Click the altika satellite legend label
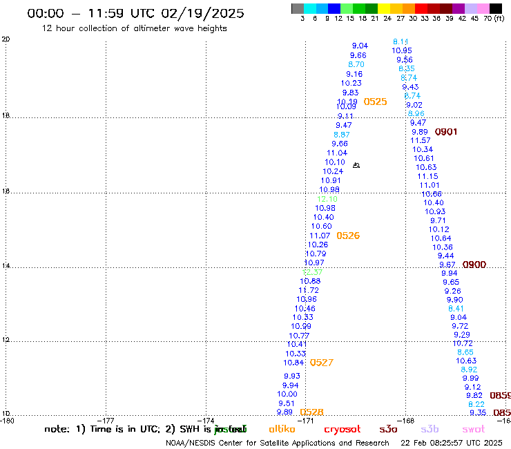 tap(282, 429)
